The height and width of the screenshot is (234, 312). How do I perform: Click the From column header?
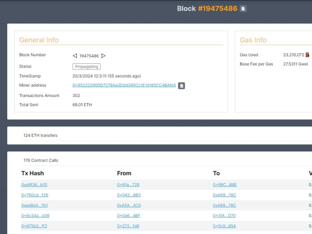pyautogui.click(x=124, y=173)
